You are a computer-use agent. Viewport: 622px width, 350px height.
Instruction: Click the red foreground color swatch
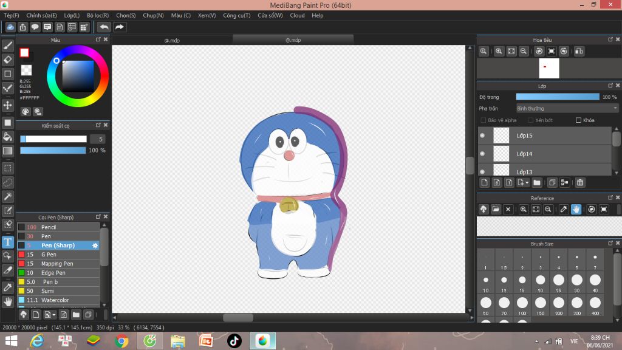coord(24,52)
